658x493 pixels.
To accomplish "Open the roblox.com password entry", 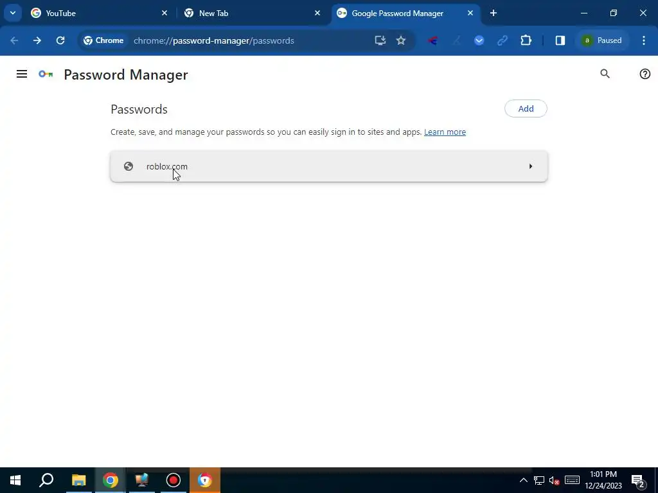I will [x=329, y=166].
